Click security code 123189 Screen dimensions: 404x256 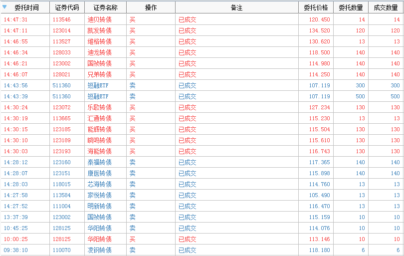pos(61,140)
